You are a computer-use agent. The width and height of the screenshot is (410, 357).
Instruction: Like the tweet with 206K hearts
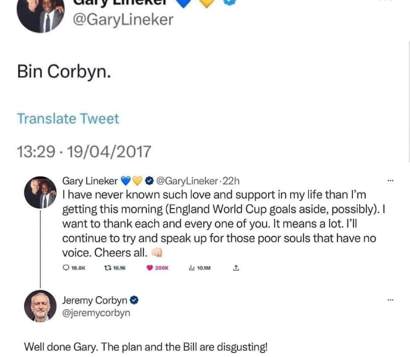click(150, 268)
